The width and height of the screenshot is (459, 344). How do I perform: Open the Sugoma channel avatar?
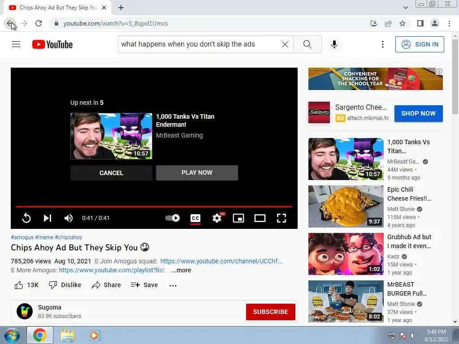[x=25, y=311]
